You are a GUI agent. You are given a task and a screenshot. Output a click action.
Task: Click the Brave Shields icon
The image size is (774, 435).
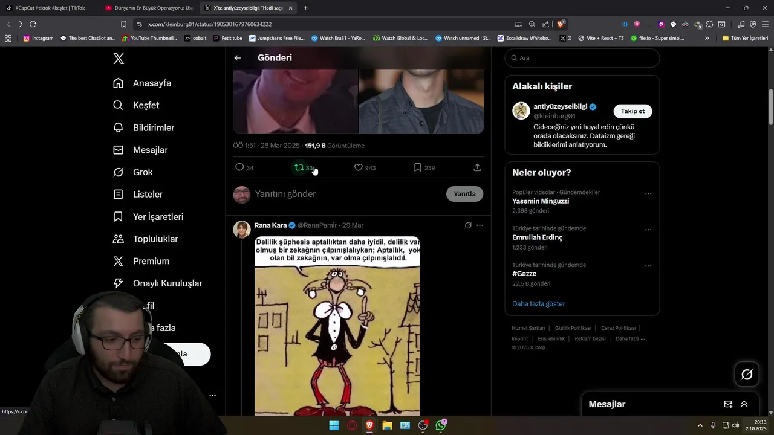click(x=561, y=24)
